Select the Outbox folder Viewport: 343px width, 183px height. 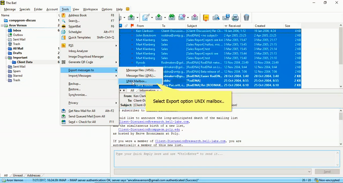coord(18,35)
